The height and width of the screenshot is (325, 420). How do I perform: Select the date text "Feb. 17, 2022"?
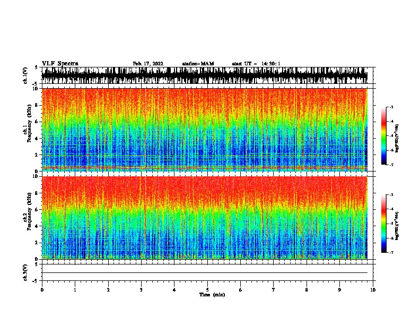tap(148, 64)
